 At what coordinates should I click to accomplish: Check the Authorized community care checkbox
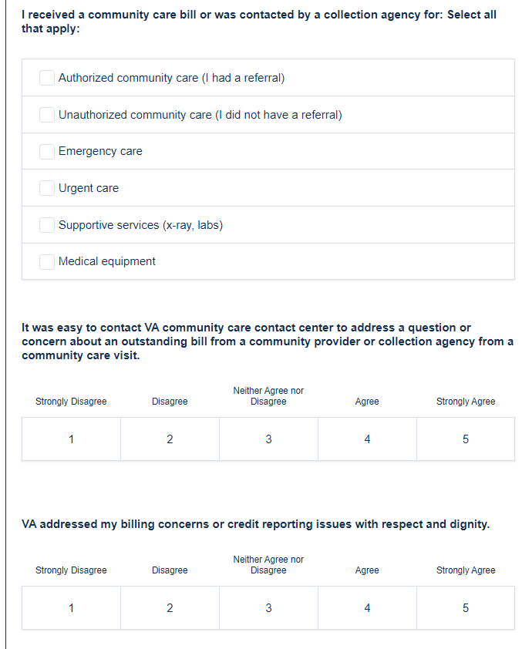48,78
